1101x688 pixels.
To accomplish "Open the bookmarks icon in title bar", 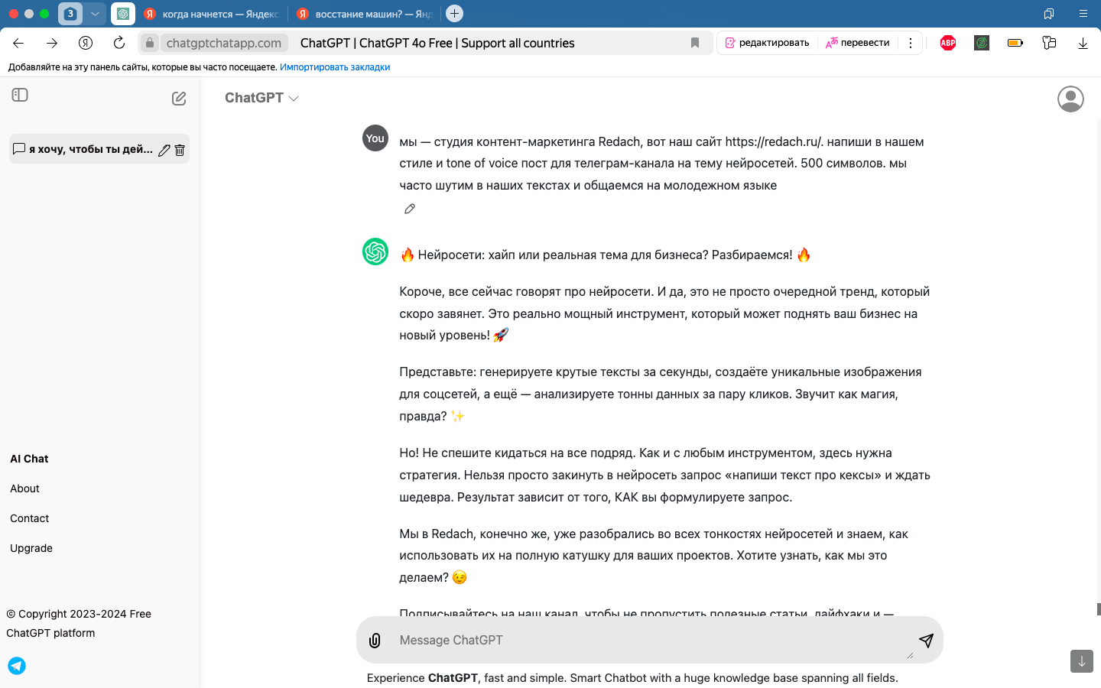I will click(1049, 14).
